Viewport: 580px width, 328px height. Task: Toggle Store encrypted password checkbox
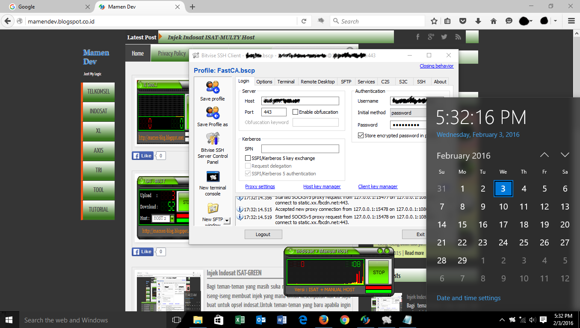click(361, 136)
